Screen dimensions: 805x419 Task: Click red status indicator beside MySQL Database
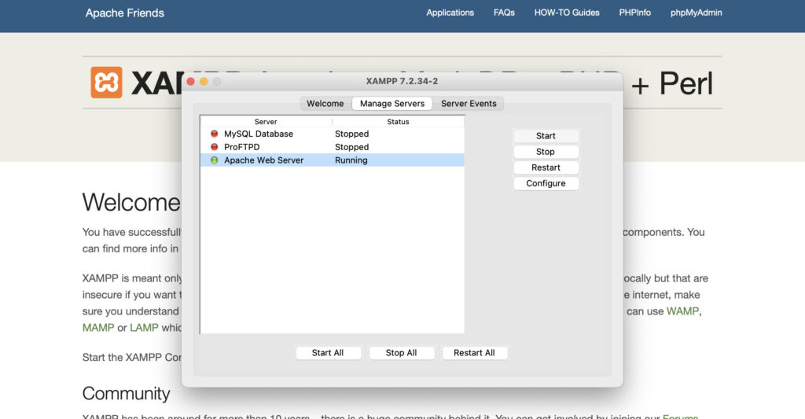pos(214,134)
